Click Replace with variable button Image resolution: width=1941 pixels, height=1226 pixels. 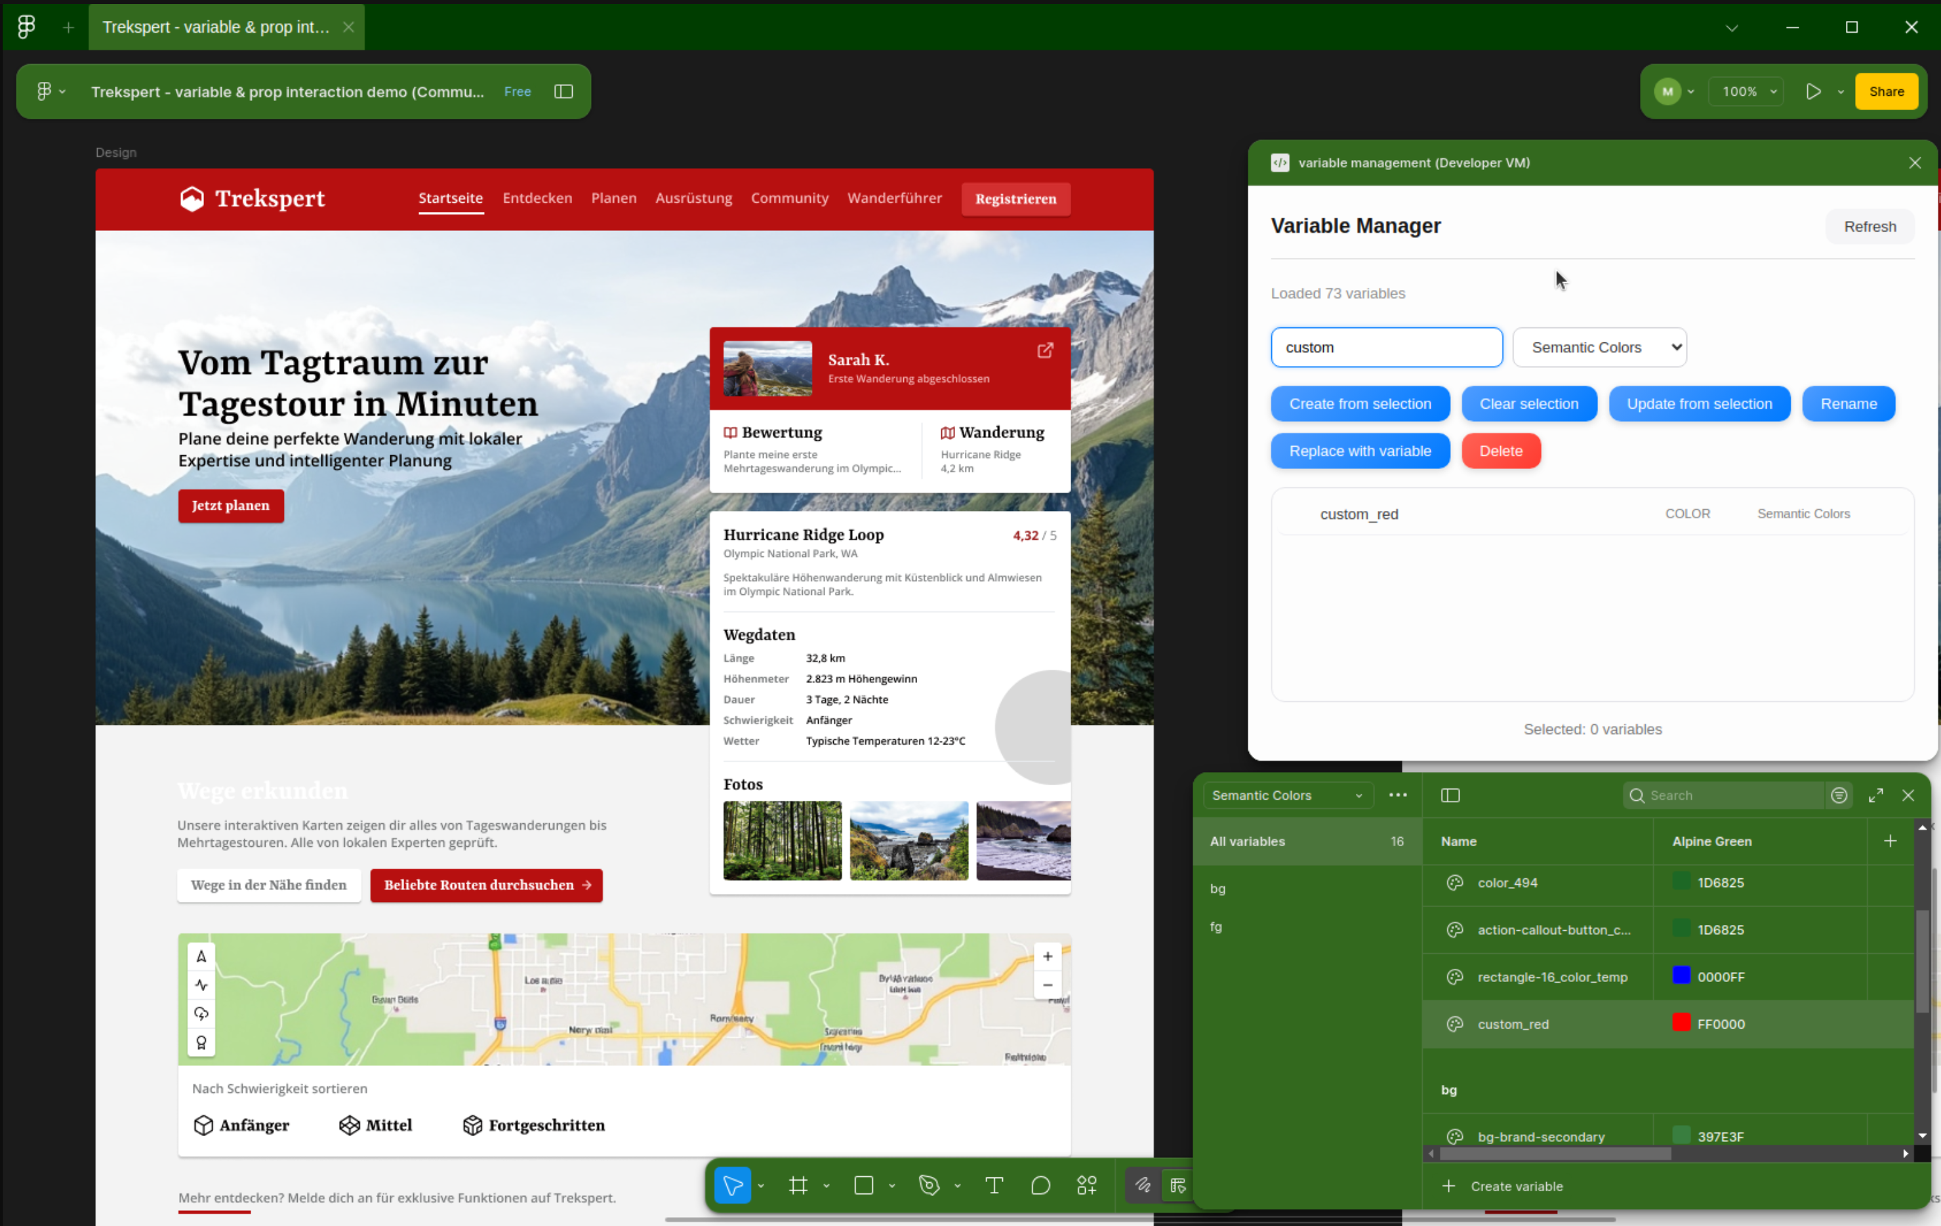tap(1360, 451)
